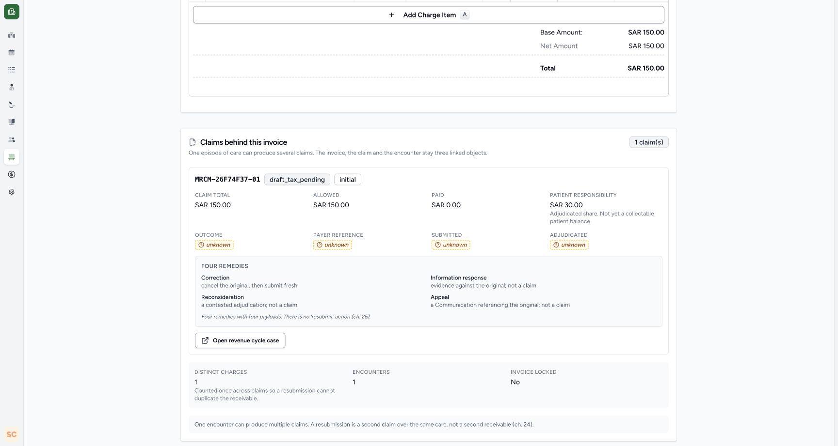Open the calendar sidebar icon
This screenshot has width=838, height=446.
point(12,52)
